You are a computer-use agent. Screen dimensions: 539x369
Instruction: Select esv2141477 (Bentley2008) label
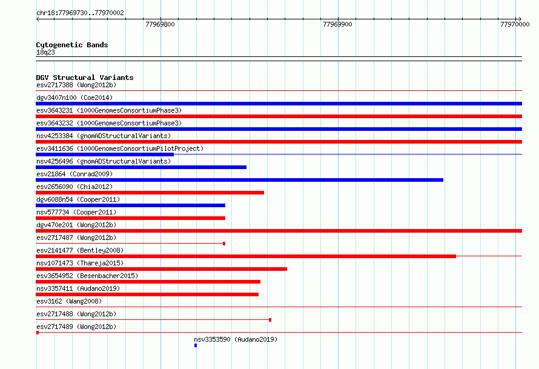80,250
